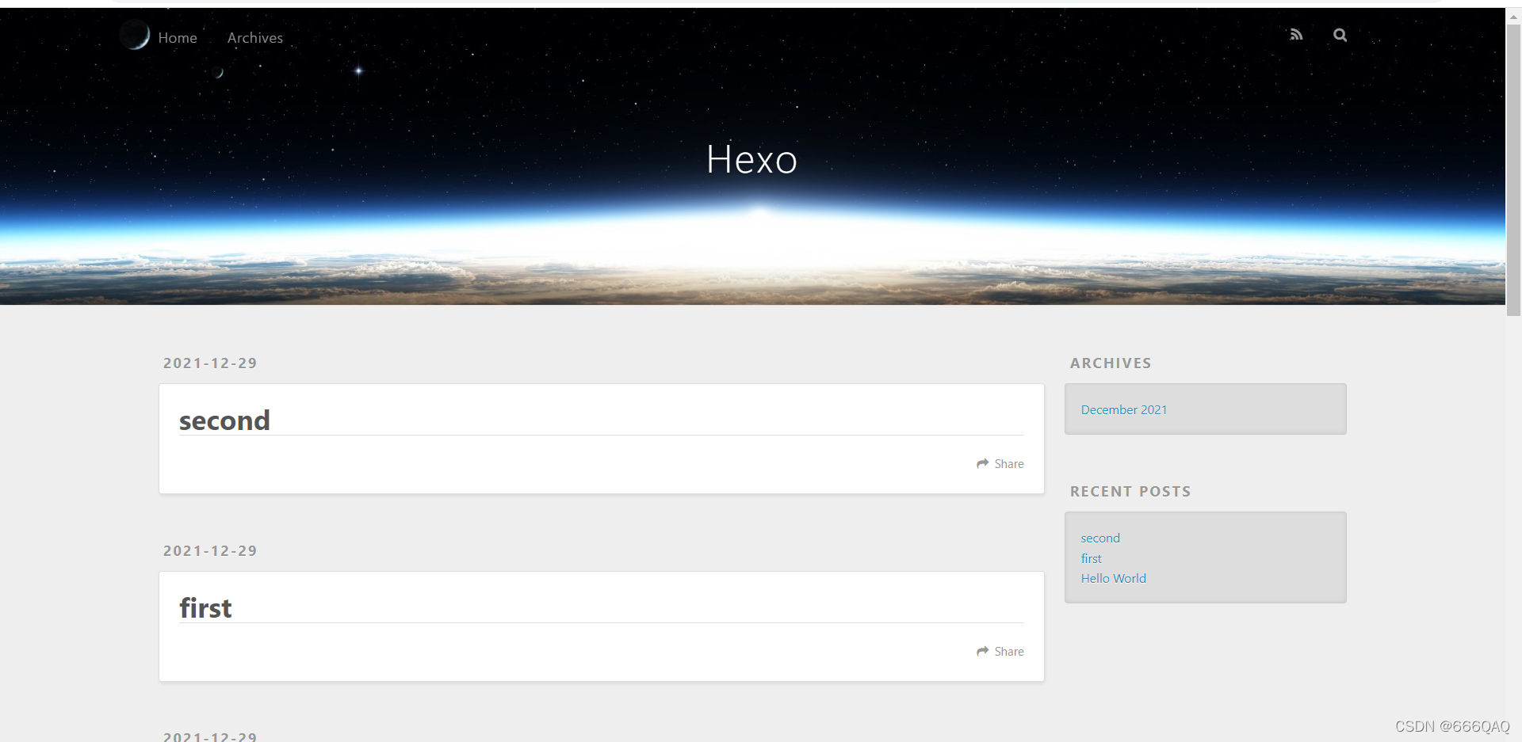
Task: Open the RSS feed icon
Action: pyautogui.click(x=1296, y=35)
